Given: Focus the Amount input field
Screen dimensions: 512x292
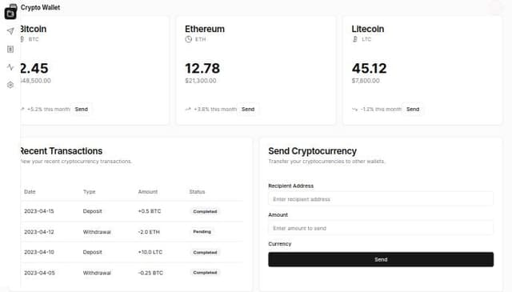Looking at the screenshot, I should (x=381, y=228).
